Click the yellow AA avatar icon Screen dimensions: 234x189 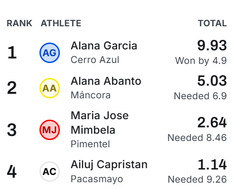(49, 88)
